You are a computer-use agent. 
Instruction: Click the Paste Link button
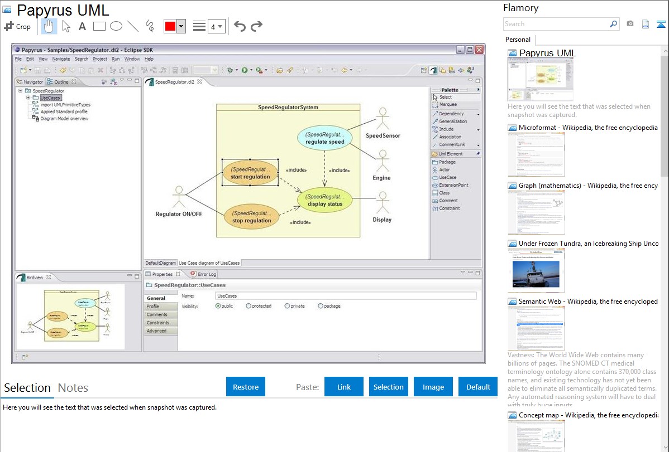pos(344,387)
